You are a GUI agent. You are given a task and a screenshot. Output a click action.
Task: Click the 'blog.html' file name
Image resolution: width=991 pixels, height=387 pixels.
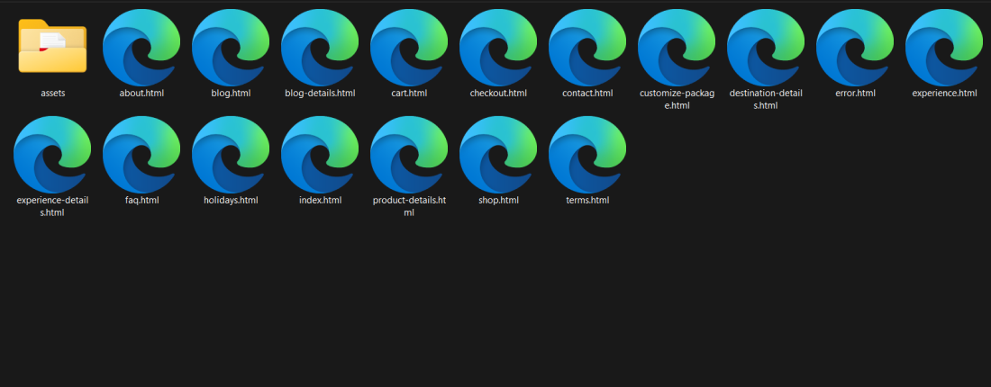coord(231,94)
